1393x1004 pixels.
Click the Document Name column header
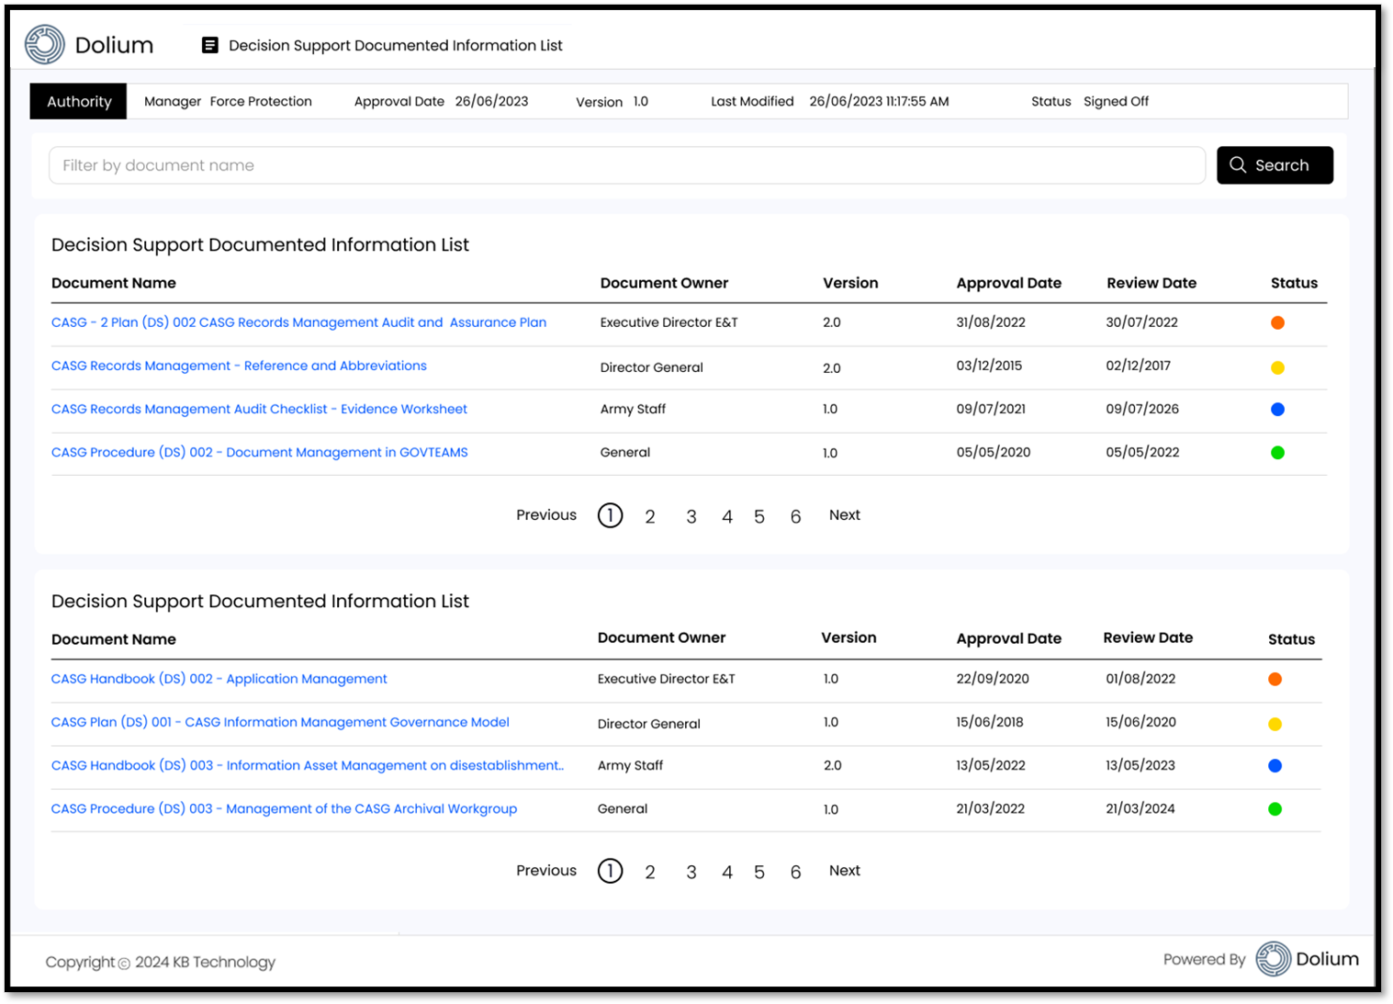[113, 283]
